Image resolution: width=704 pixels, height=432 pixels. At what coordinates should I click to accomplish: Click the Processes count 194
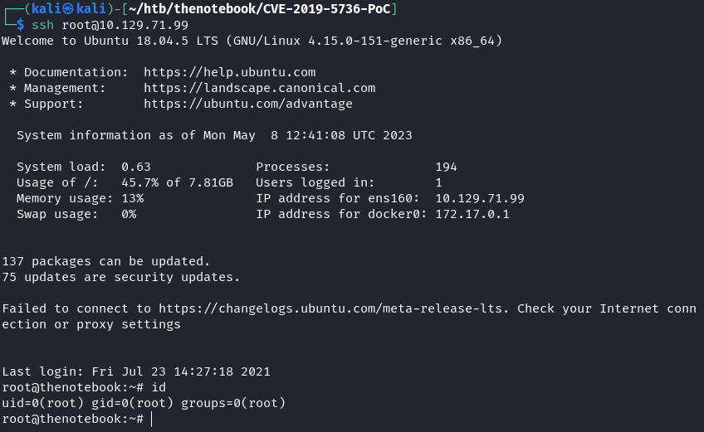click(x=446, y=167)
